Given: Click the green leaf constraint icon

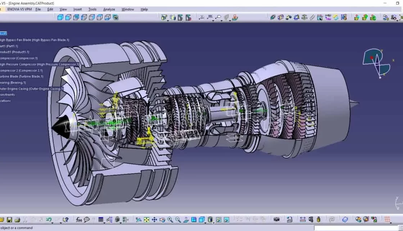Looking at the screenshot, I should [273, 17].
